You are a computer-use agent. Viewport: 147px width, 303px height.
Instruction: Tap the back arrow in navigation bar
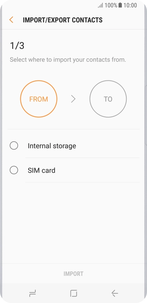tap(115, 293)
